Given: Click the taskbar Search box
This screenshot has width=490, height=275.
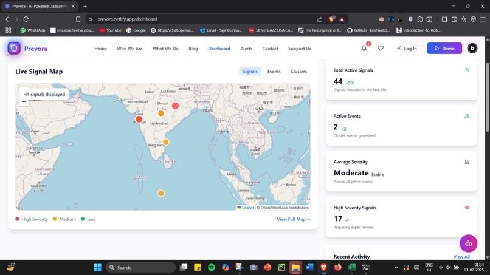Looking at the screenshot, I should (x=140, y=267).
